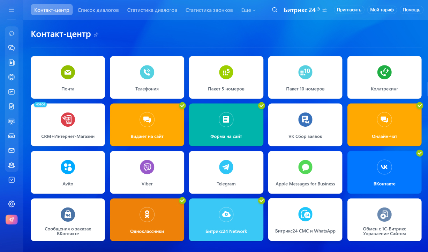Click the Сообщения о заказах ВКонтакте bag icon

[x=68, y=214]
